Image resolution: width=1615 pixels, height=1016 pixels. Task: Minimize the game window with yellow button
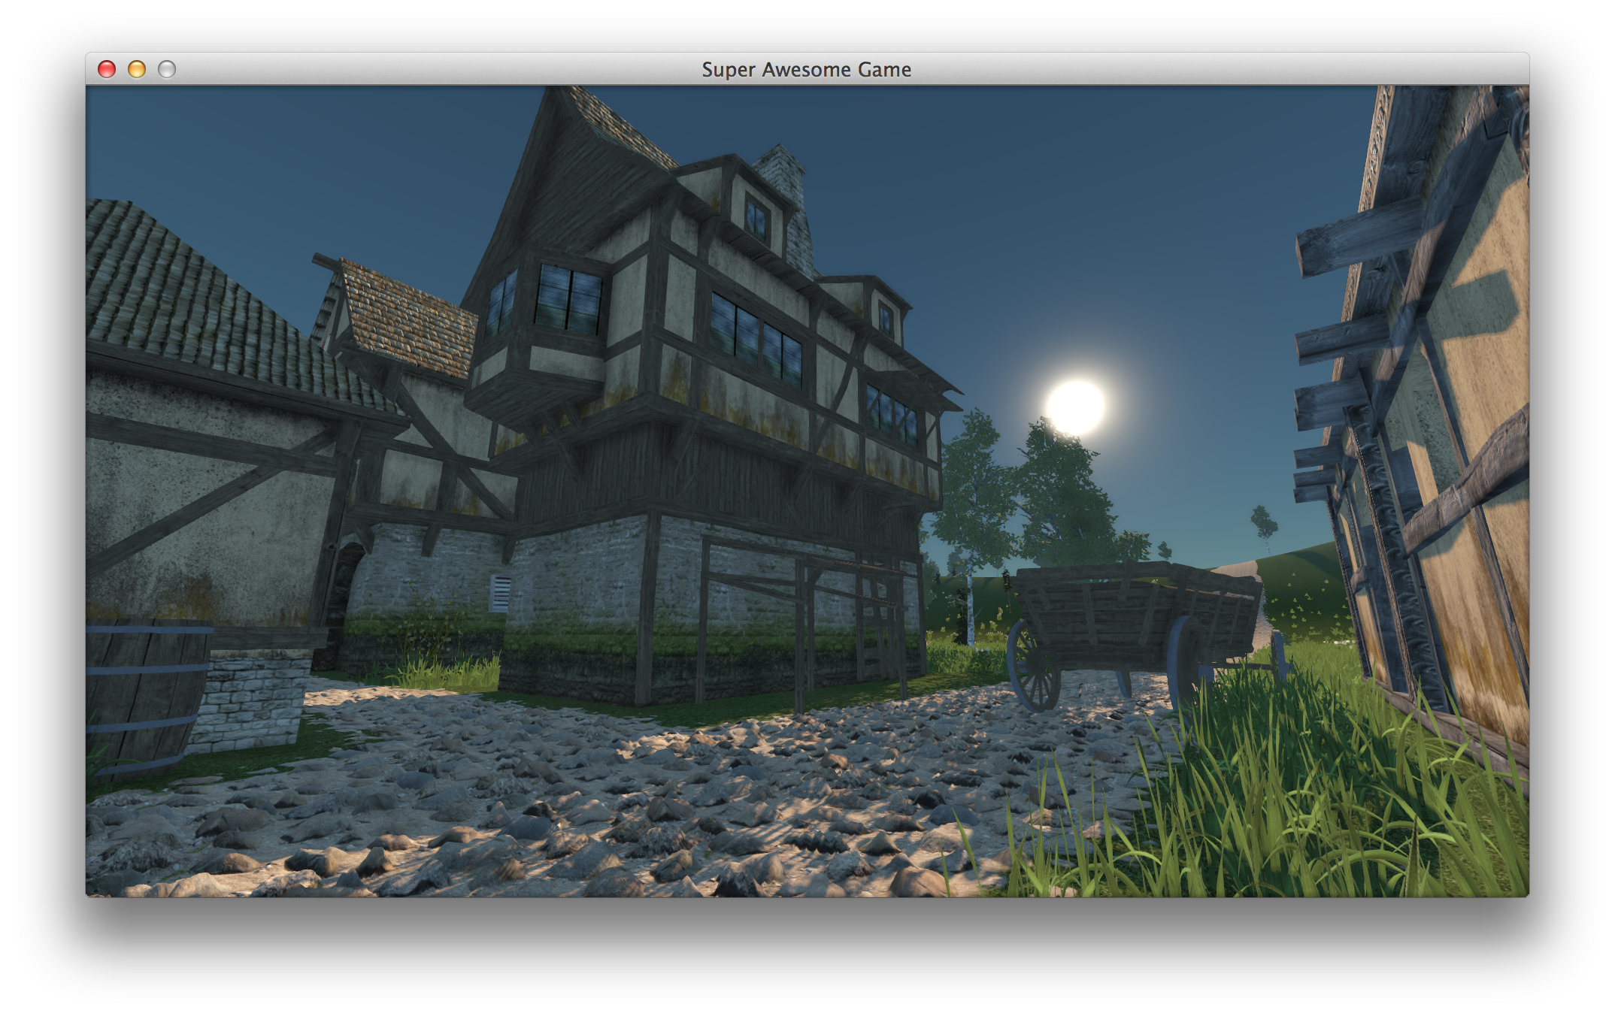pos(137,69)
